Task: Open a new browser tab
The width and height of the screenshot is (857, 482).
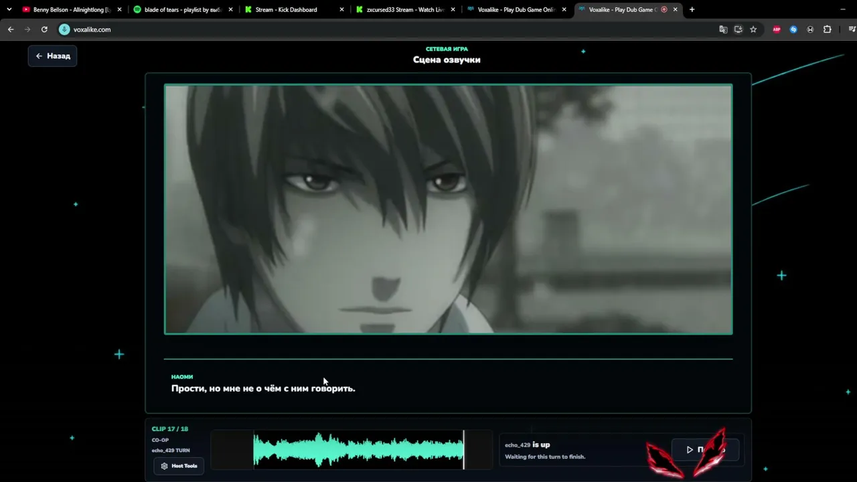Action: 692,9
